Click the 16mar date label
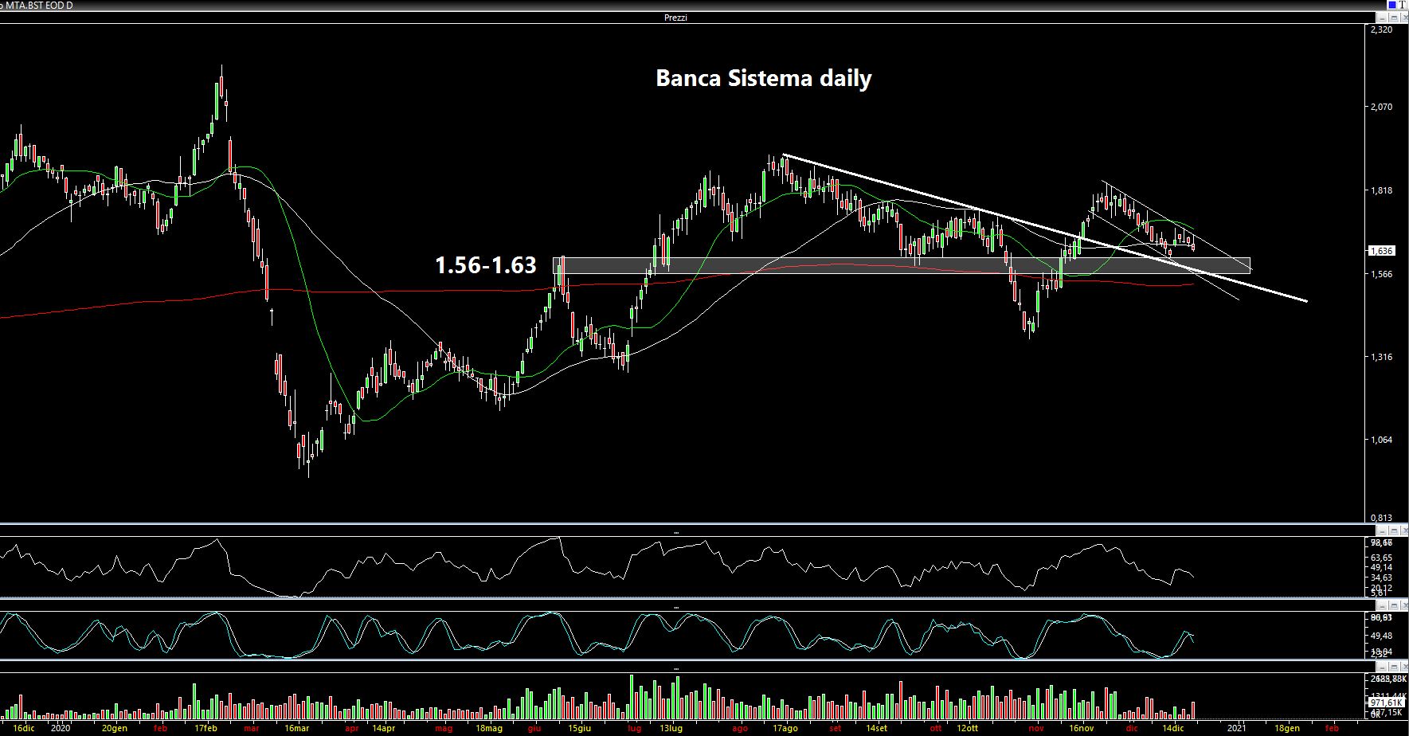Image resolution: width=1409 pixels, height=736 pixels. point(296,729)
